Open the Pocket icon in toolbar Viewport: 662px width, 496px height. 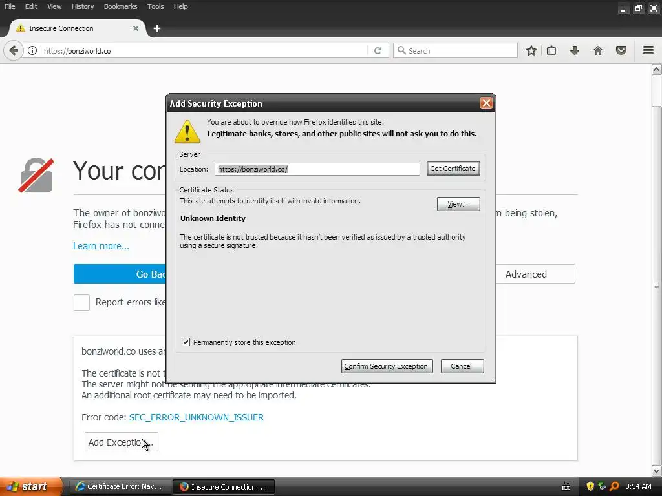[x=621, y=50]
